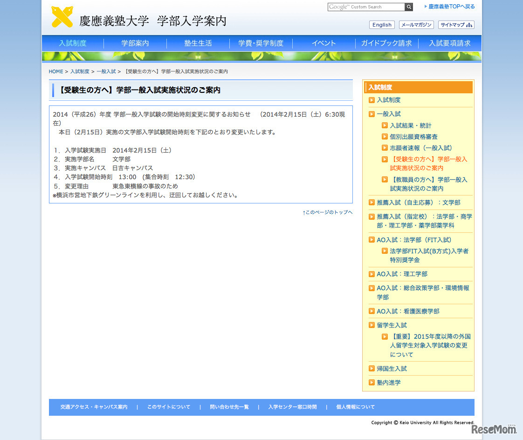Click the search magnifier icon

click(408, 7)
